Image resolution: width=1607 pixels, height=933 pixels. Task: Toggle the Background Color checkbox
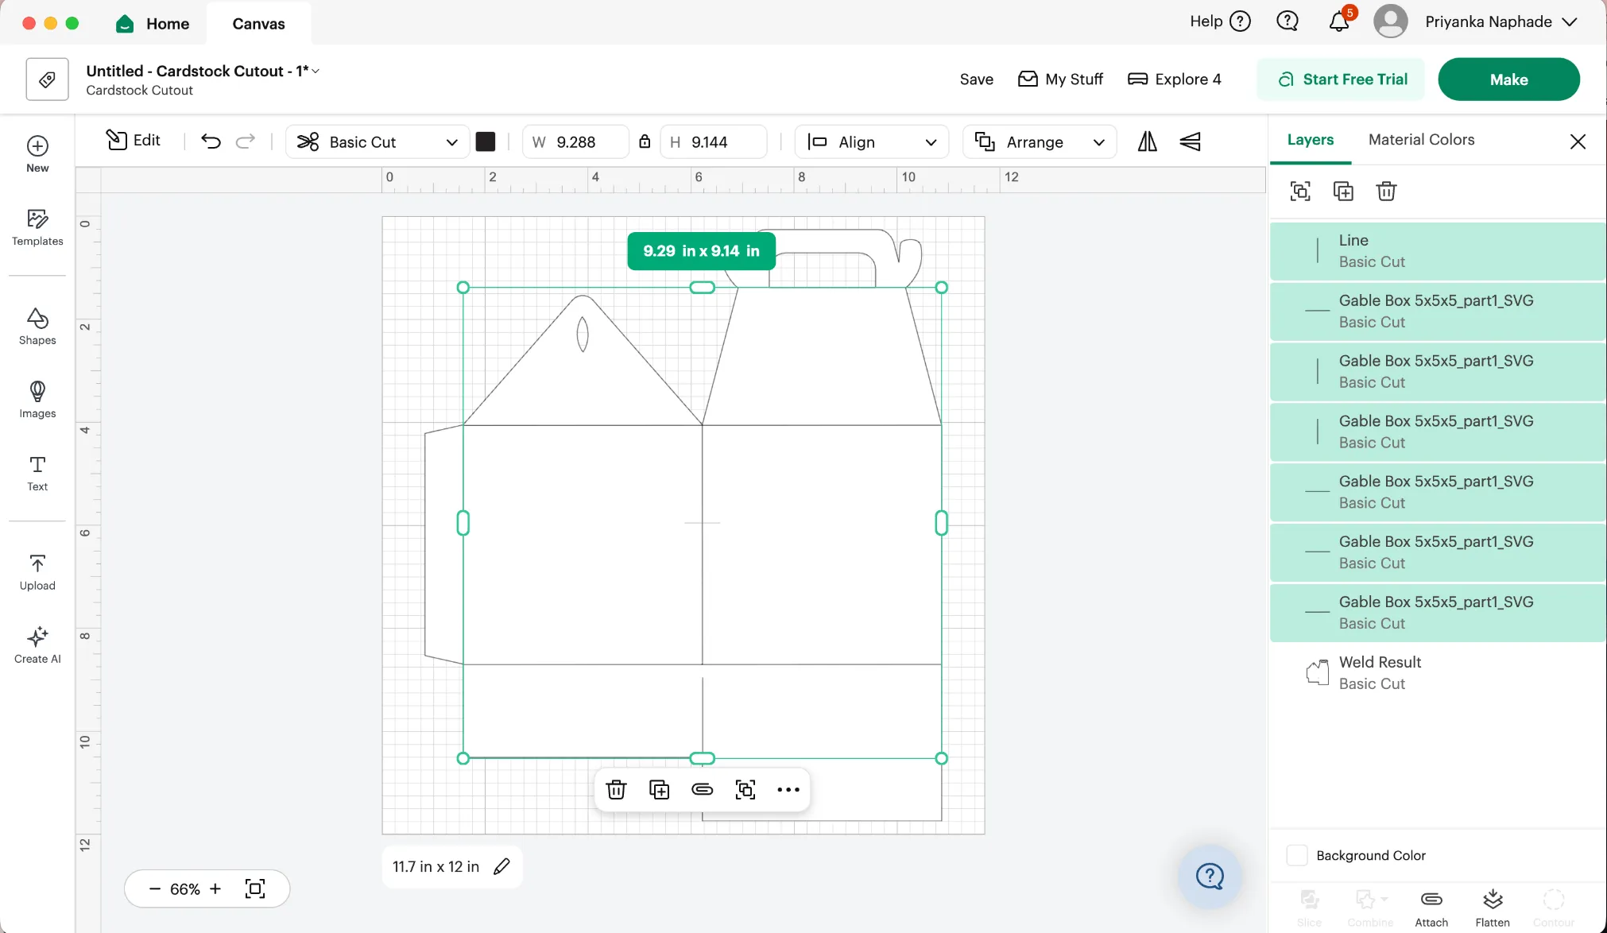point(1297,855)
